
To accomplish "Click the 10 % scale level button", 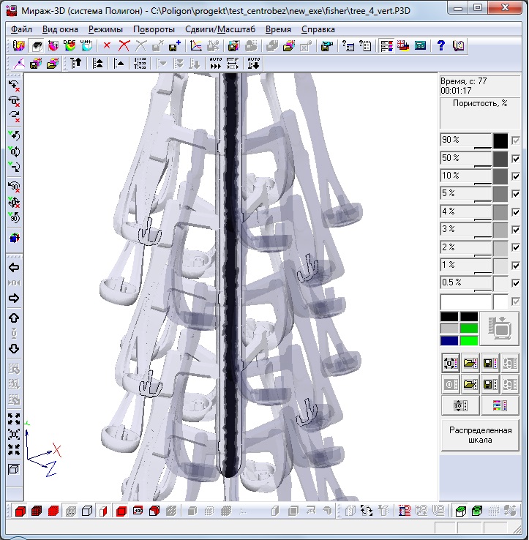I will (465, 176).
